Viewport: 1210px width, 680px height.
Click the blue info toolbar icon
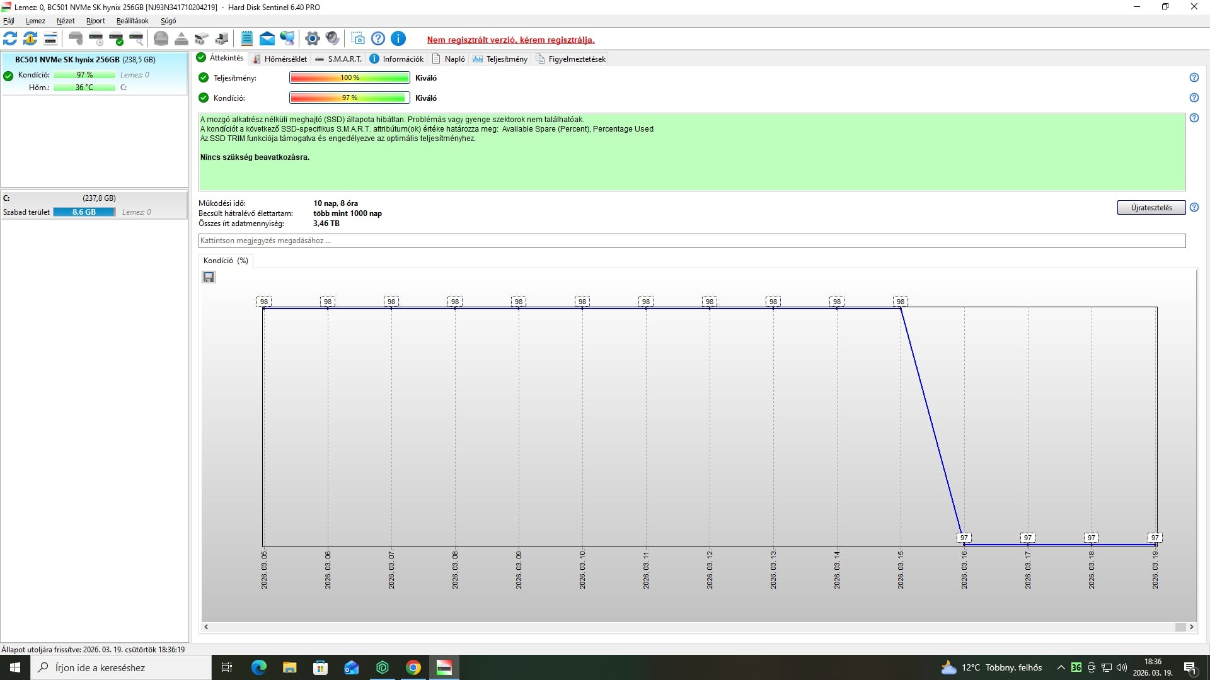tap(398, 38)
